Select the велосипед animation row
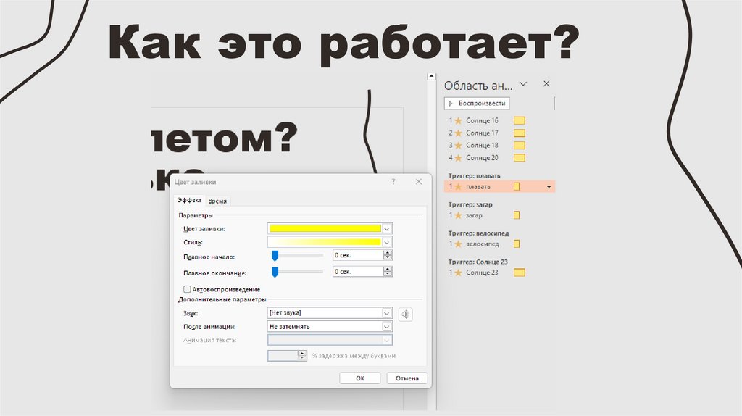The width and height of the screenshot is (742, 416). (499, 244)
